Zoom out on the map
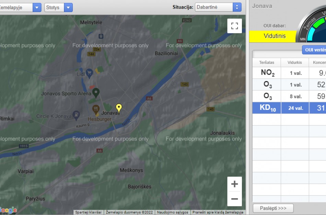This screenshot has height=215, width=326. [x=234, y=199]
